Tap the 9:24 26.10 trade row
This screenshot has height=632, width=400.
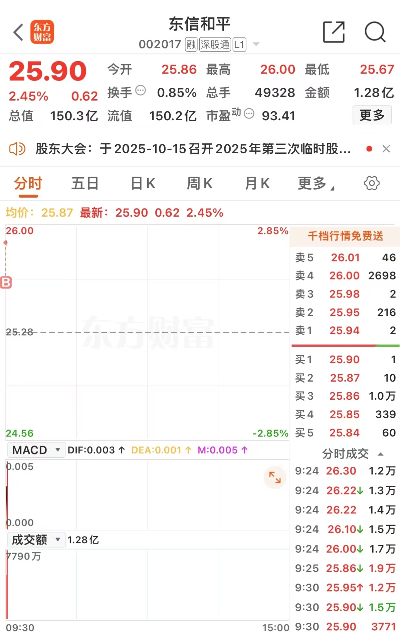coord(345,529)
